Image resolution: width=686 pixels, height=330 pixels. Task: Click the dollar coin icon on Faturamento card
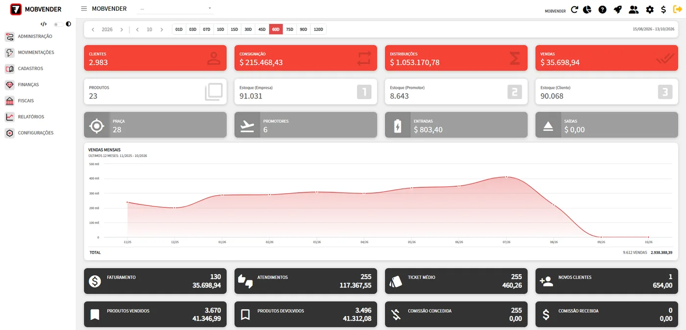tap(95, 281)
